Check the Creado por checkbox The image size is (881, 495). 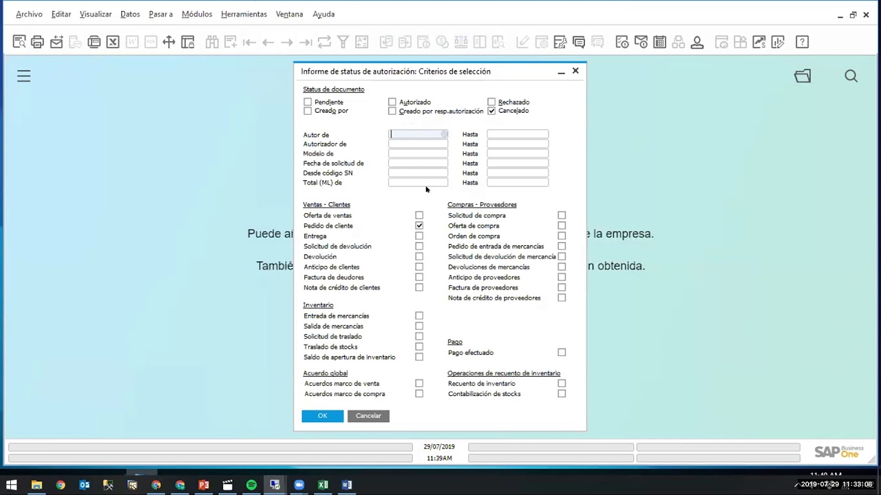coord(308,111)
